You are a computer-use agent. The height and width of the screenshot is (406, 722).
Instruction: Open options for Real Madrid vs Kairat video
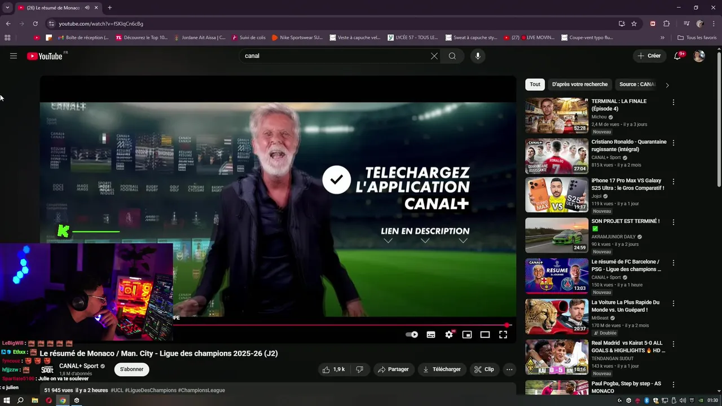point(673,344)
